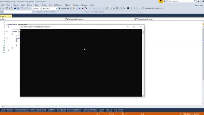Viewport: 204px width, 115px height.
Task: Open the Immediate Window tab
Action: pyautogui.click(x=22, y=110)
